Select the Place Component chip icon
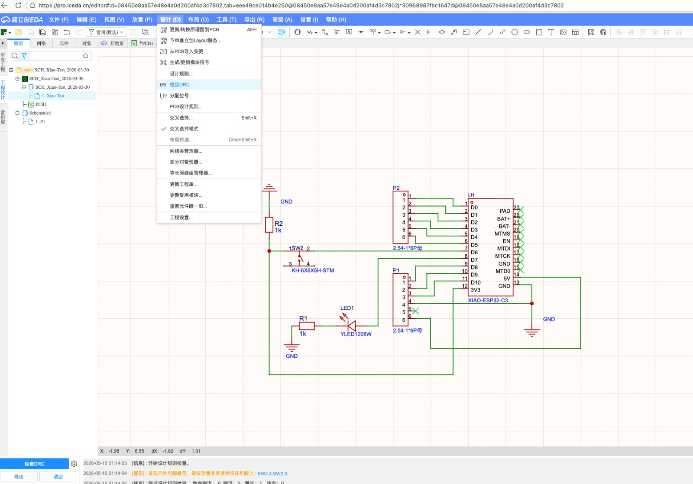 click(298, 32)
